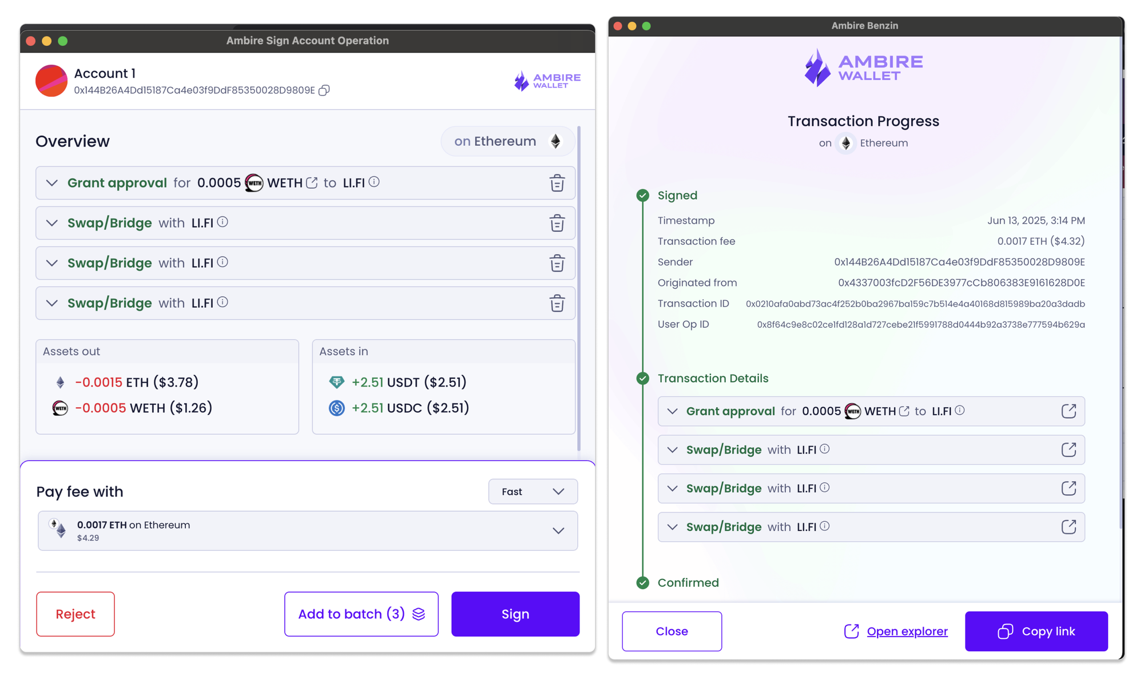Copy Account 1 address icon
The image size is (1144, 676).
pos(324,90)
